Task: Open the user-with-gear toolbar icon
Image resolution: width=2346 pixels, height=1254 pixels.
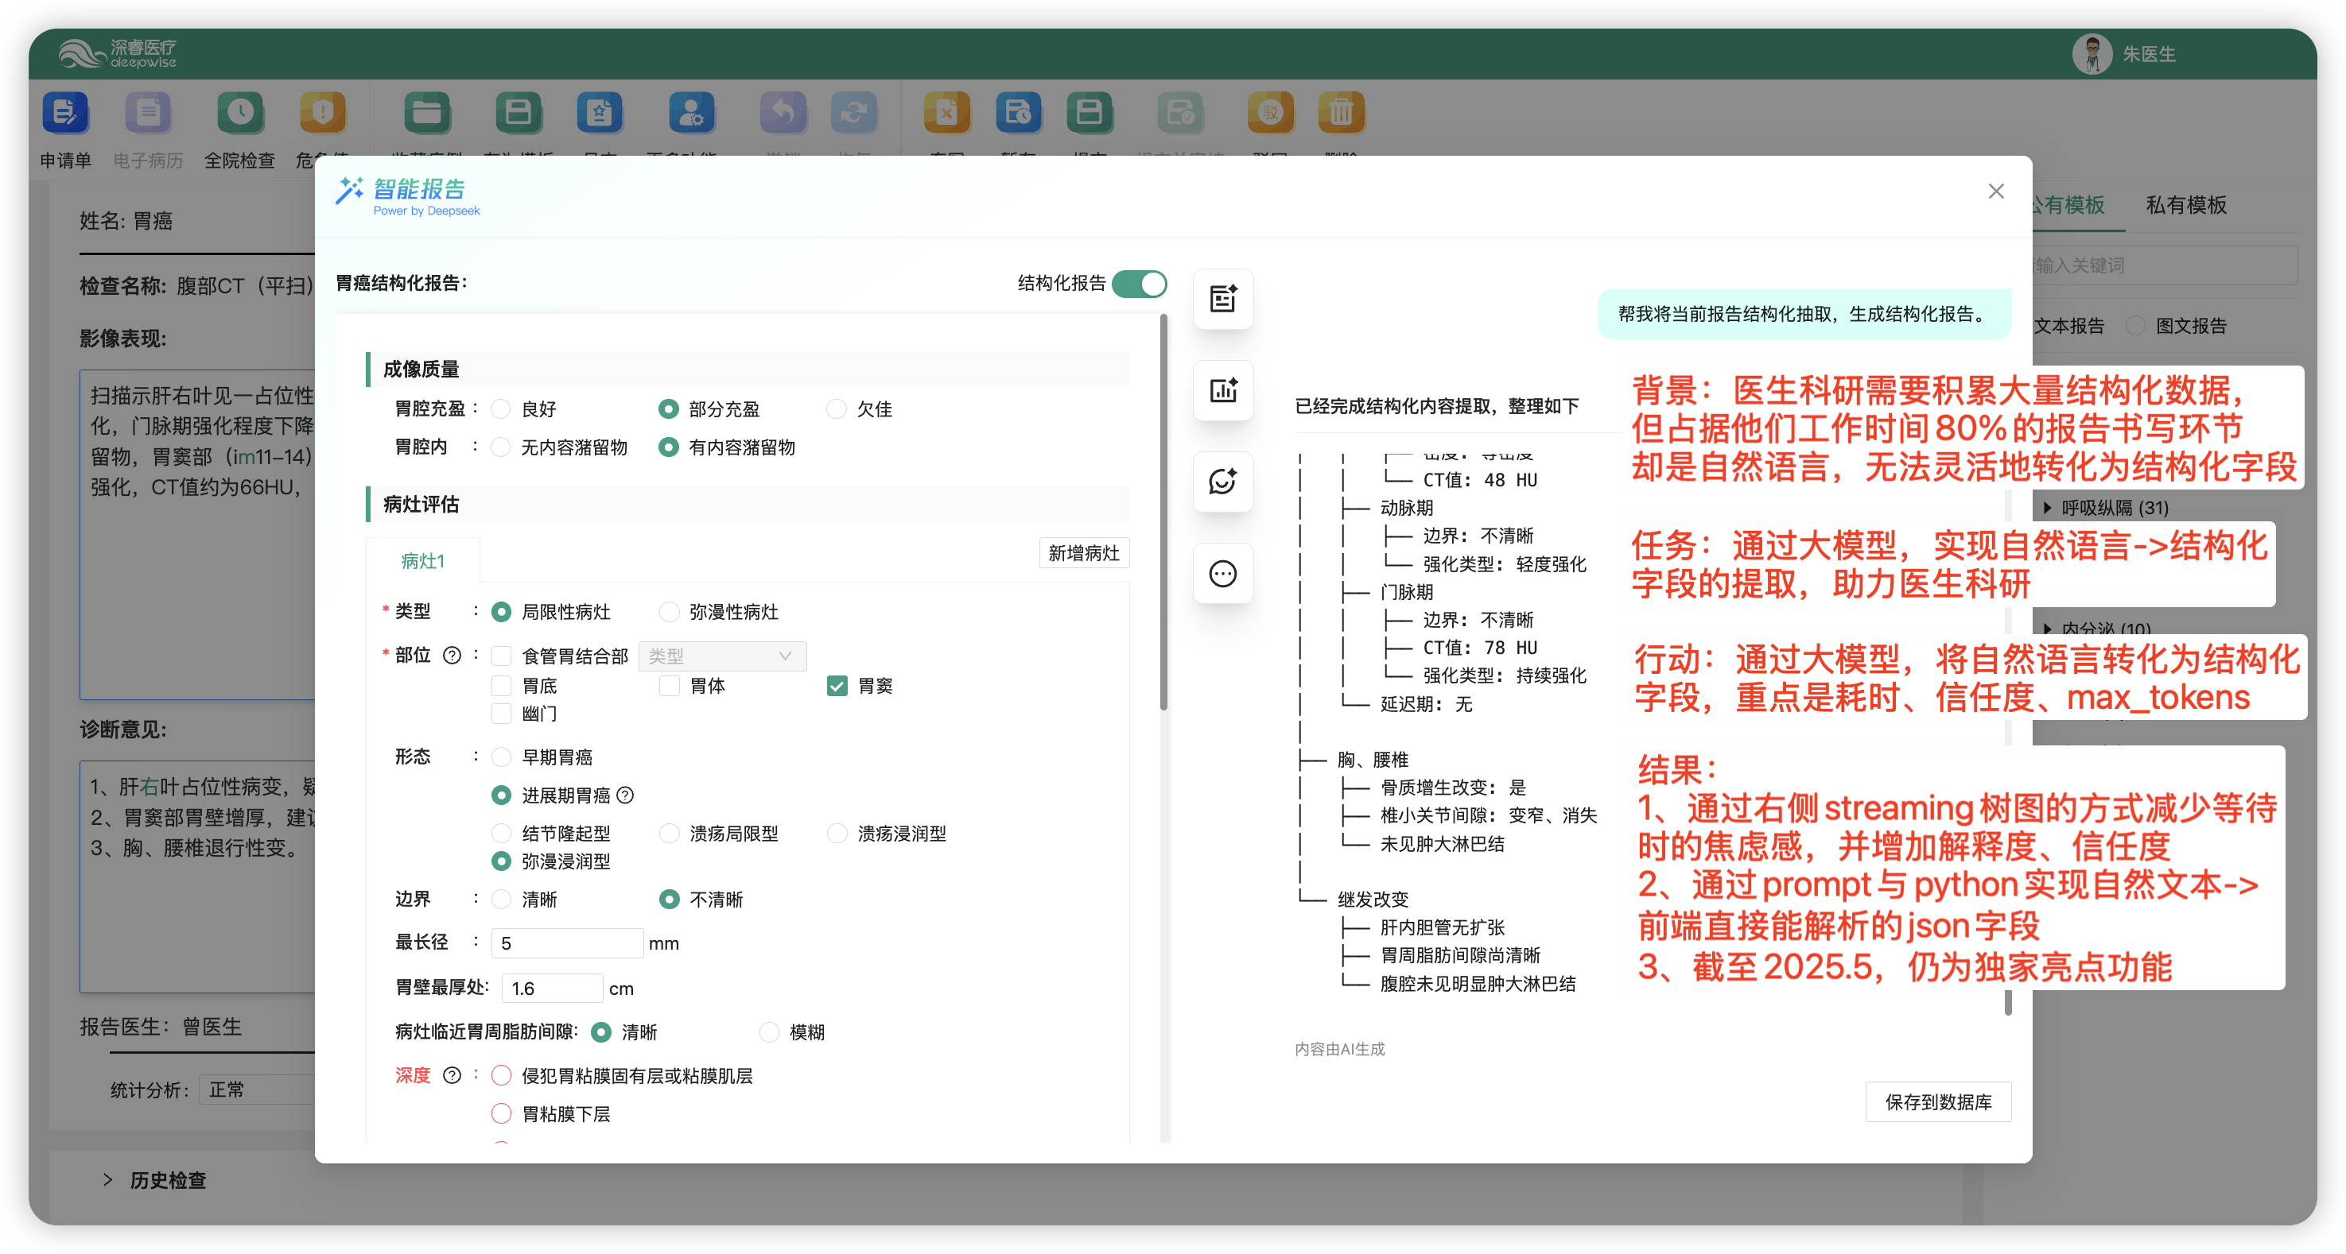Action: [691, 113]
